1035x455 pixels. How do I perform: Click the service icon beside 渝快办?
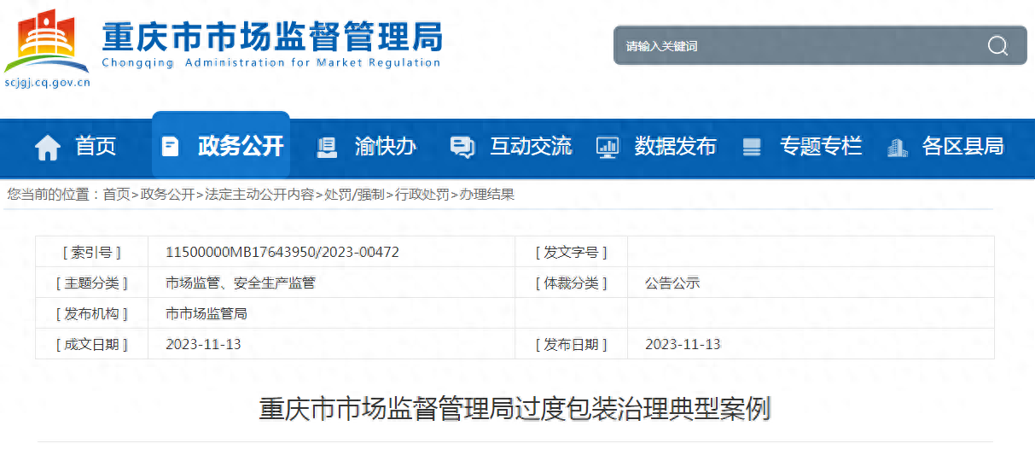(327, 148)
